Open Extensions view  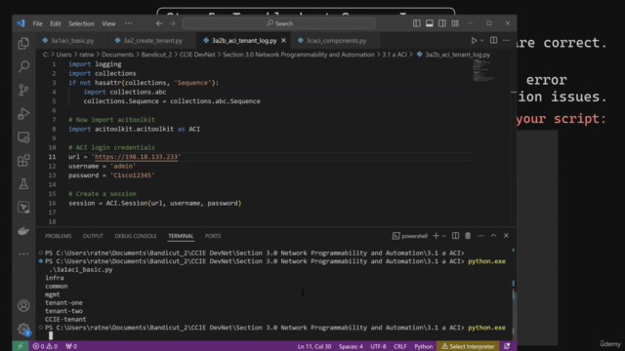23,161
